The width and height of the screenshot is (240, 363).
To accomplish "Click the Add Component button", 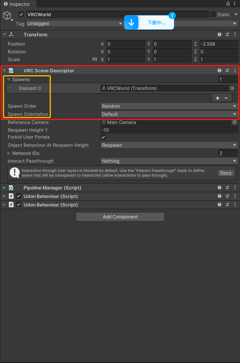I will (120, 217).
